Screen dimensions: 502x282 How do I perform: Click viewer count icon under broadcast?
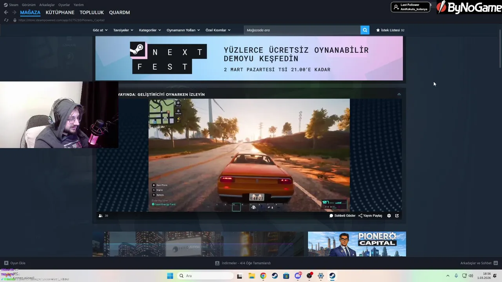[x=100, y=216]
